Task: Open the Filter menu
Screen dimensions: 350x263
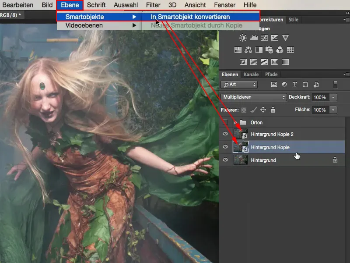Action: pos(153,5)
